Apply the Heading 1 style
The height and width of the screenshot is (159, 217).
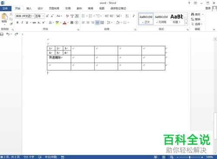pos(177,19)
